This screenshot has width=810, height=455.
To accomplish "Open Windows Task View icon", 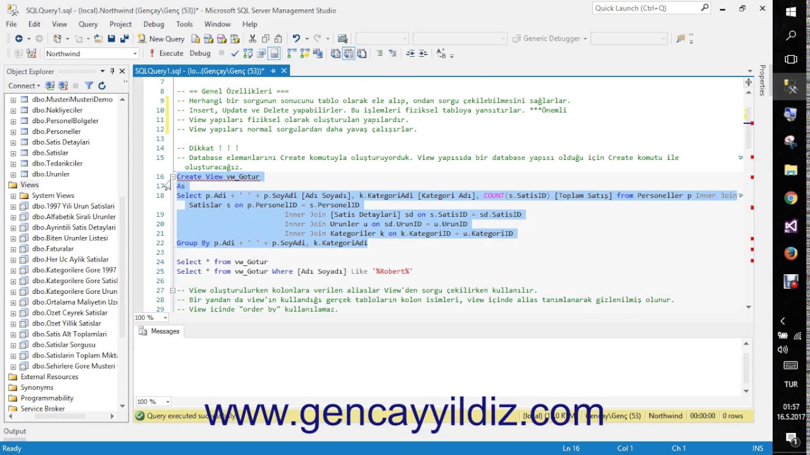I will 791,59.
